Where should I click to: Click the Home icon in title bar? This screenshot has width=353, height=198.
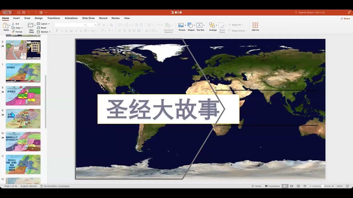[19, 12]
